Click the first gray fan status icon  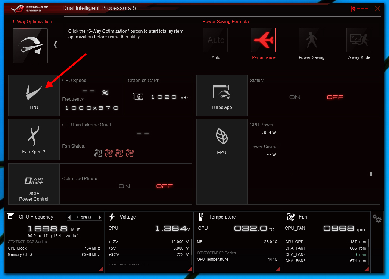(98, 153)
